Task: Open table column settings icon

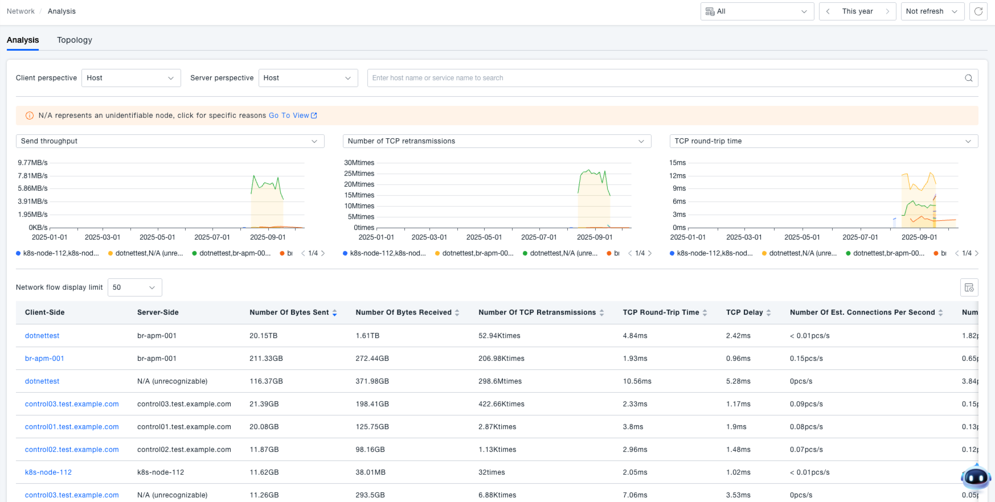Action: click(969, 287)
